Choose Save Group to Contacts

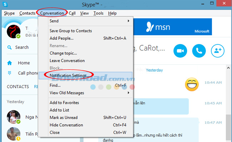(86, 31)
